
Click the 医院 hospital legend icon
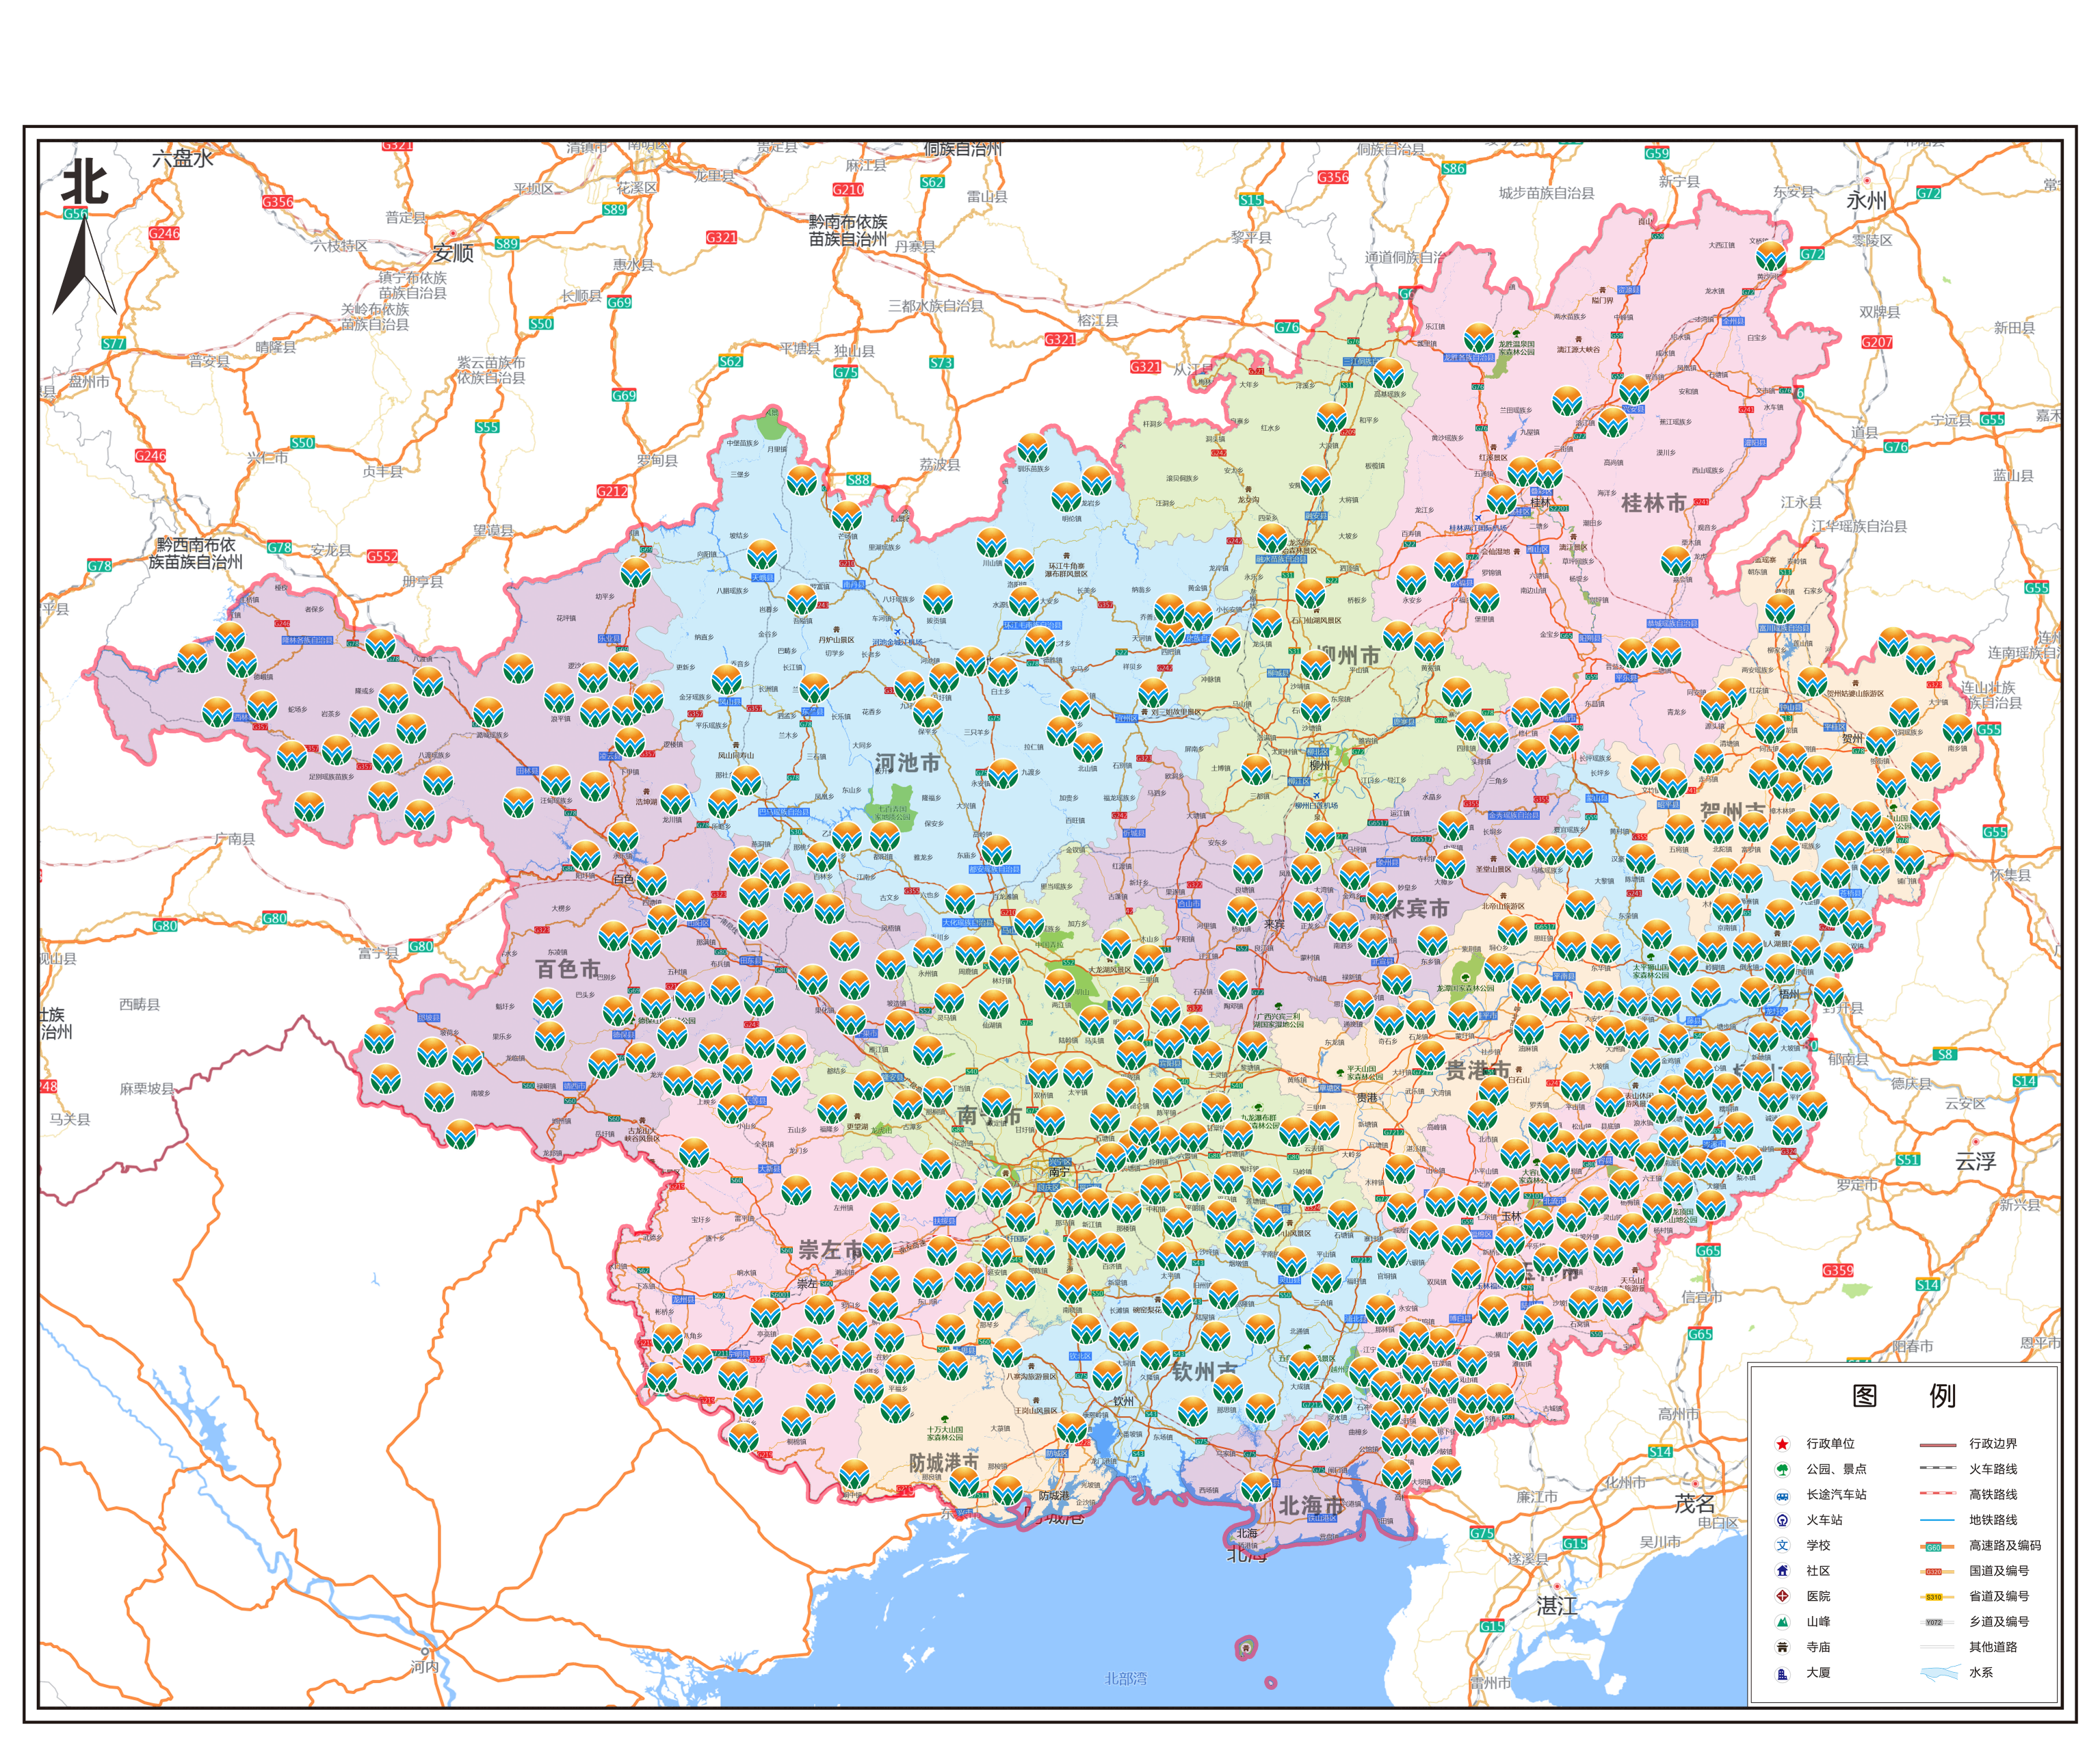click(1782, 1596)
